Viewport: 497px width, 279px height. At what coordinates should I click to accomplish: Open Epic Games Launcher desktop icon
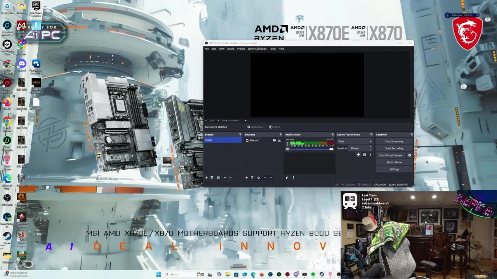[36, 9]
